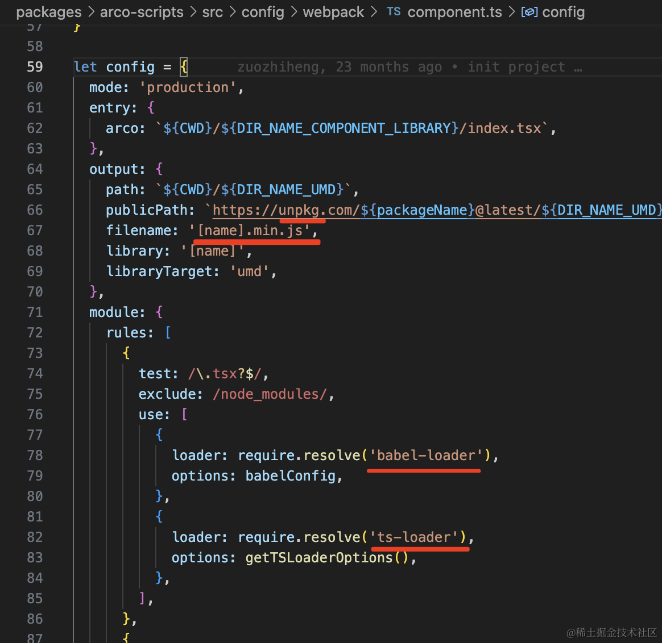Select the 'component.ts' breadcrumb file
This screenshot has height=643, width=662.
pos(455,12)
